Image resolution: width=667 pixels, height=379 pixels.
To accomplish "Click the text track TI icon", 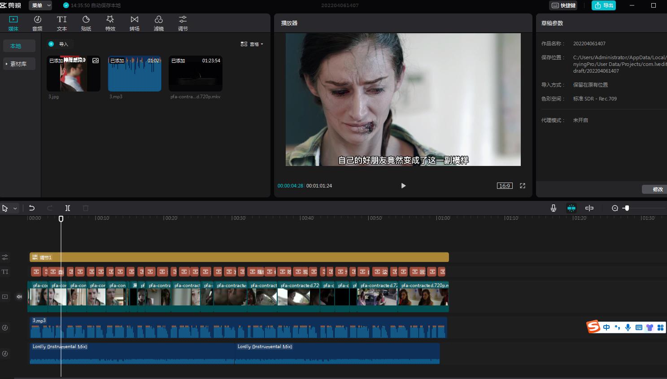I will 5,272.
